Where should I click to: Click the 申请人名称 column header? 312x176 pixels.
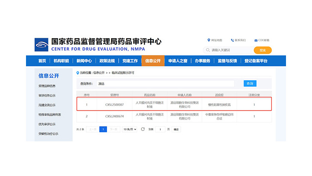(185, 95)
